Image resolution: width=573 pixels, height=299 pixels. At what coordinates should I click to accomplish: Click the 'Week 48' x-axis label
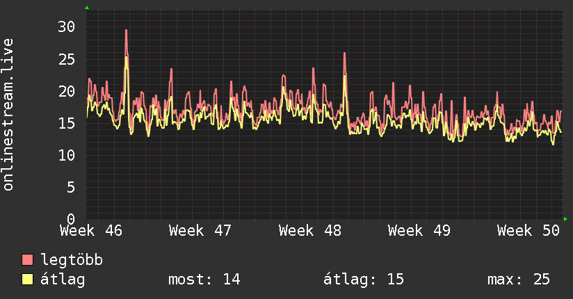pos(310,231)
